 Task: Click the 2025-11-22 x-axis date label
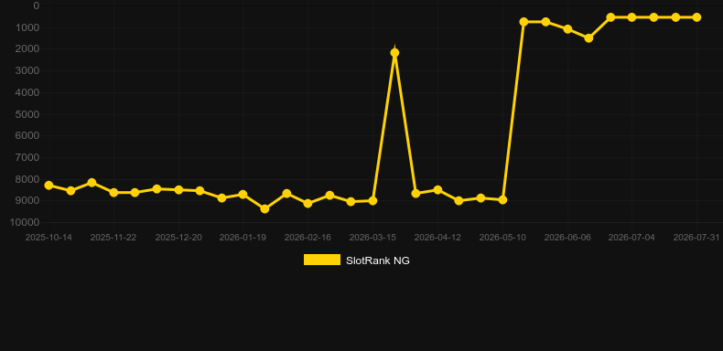coord(113,238)
